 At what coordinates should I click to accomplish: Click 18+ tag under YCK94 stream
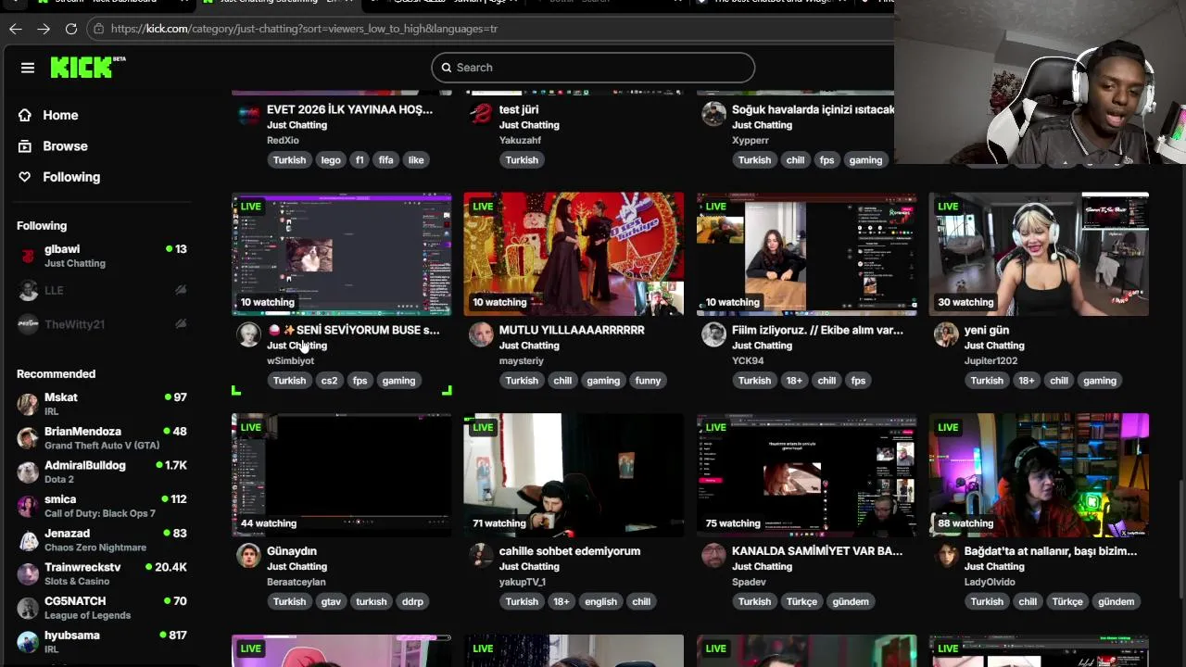click(x=794, y=381)
